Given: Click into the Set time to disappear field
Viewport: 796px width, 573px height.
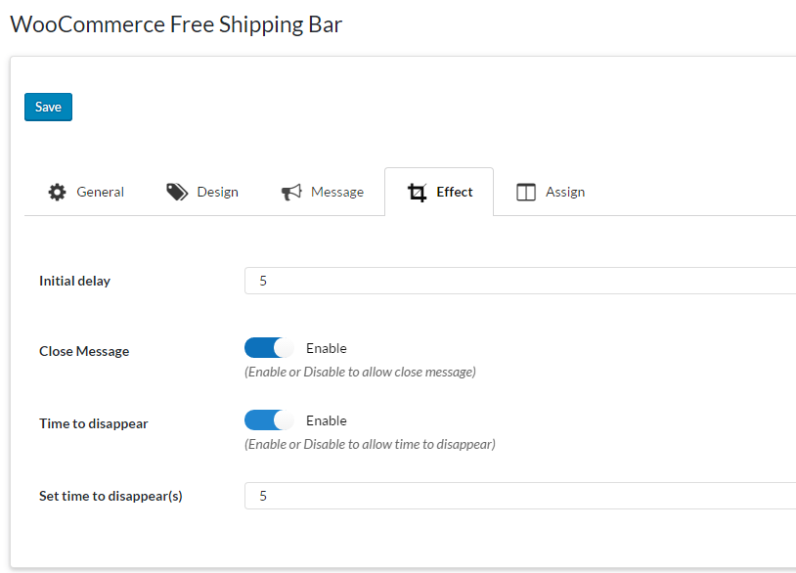Looking at the screenshot, I should 520,496.
